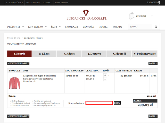Click the Zaloguj login arrow icon
Screen dimensions: 165x123
159,3
